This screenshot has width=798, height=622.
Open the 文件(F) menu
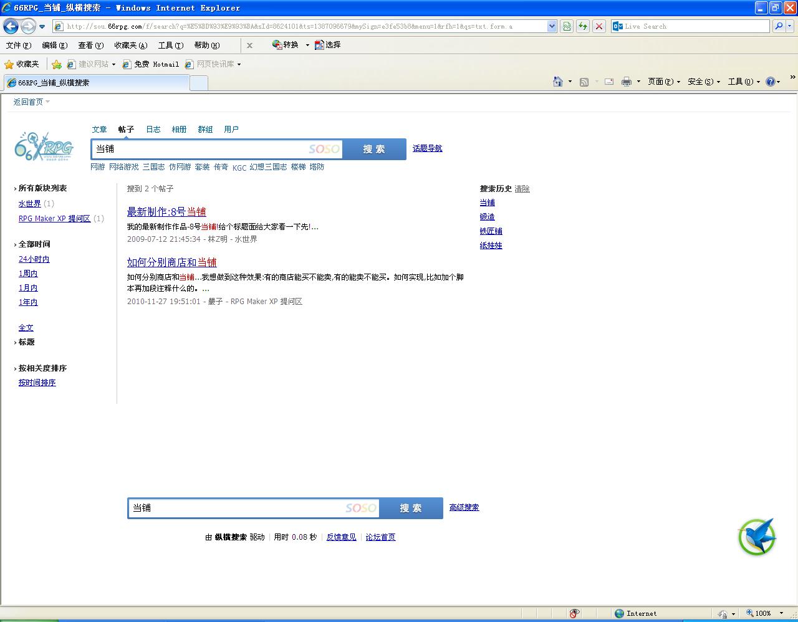tap(19, 45)
